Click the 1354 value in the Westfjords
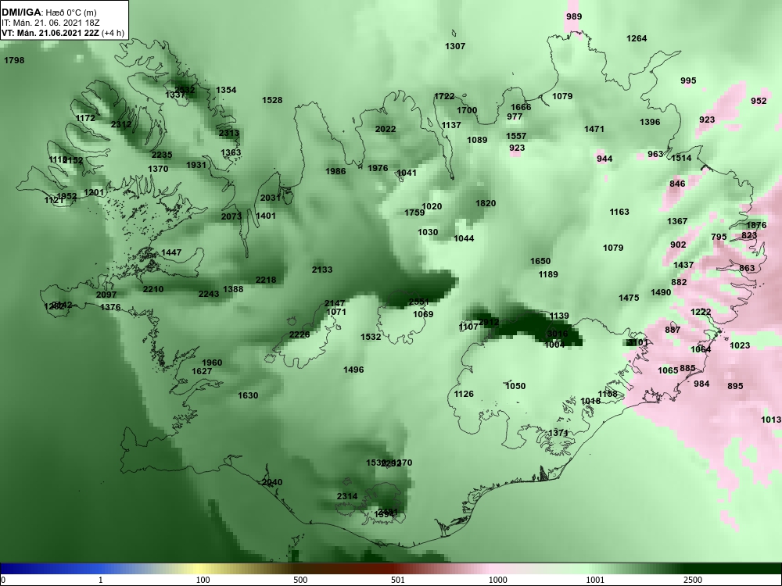 pyautogui.click(x=226, y=90)
